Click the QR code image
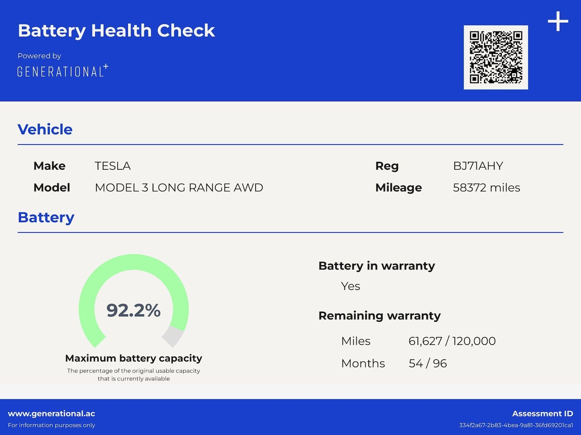The height and width of the screenshot is (435, 581). [x=496, y=57]
